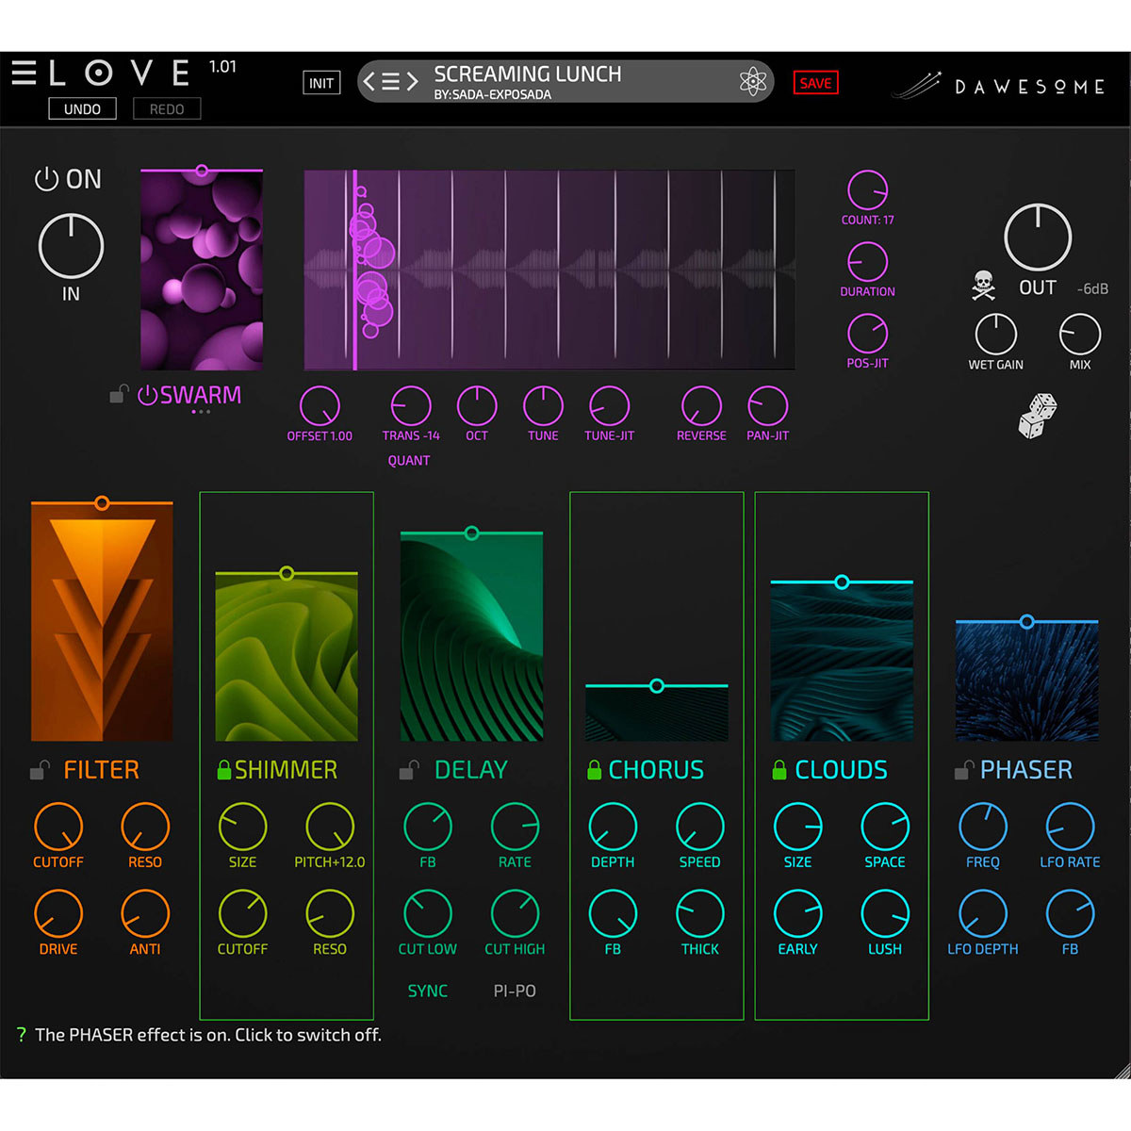Click the SHIMMER amount slider handle
Screen dimensions: 1131x1131
coord(287,573)
